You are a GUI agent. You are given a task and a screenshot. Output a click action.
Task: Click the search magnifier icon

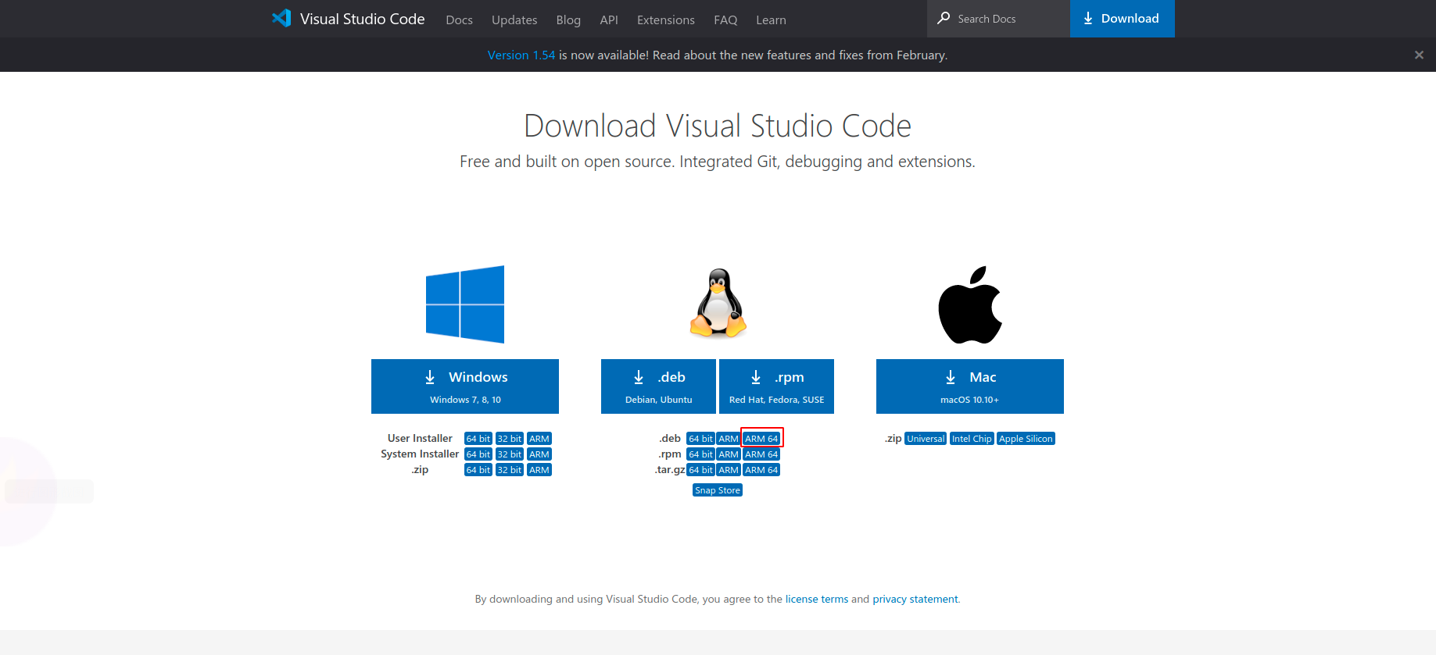click(x=944, y=18)
